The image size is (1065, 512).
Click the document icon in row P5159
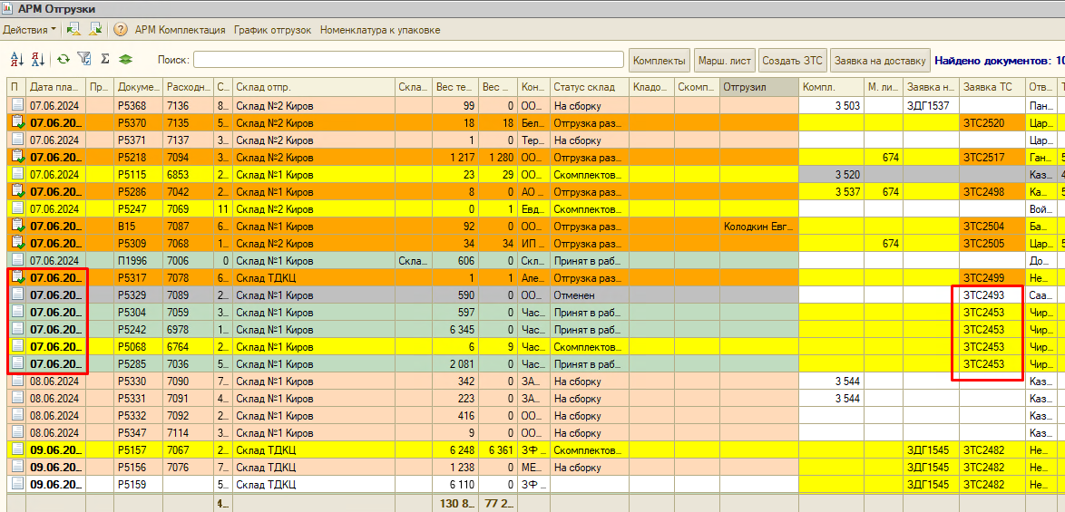tap(16, 484)
